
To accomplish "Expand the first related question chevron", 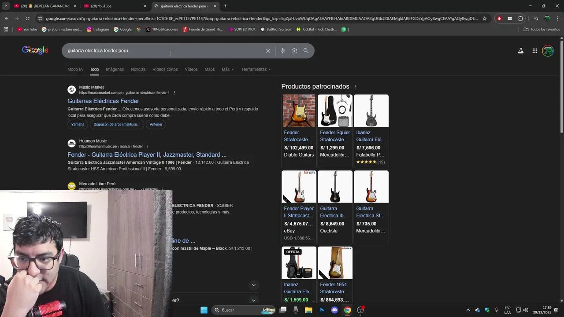I will point(253,285).
